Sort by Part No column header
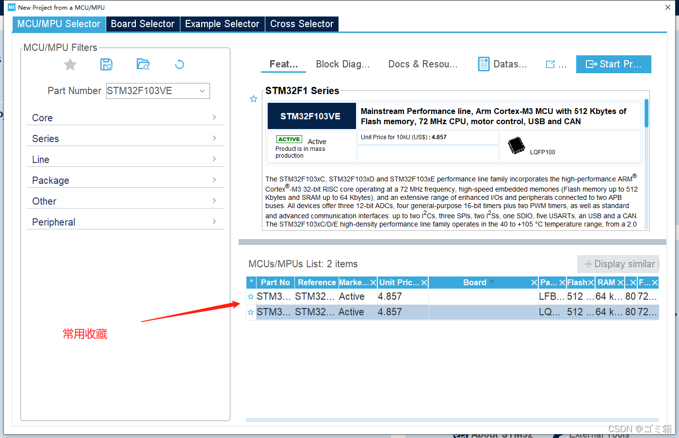Image resolution: width=679 pixels, height=438 pixels. 275,282
